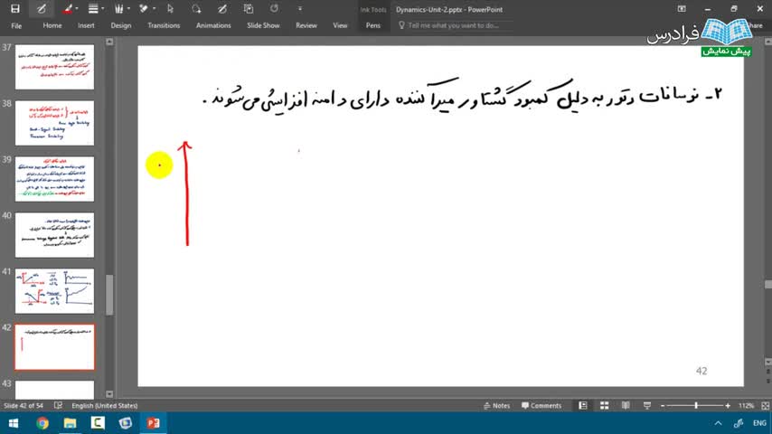Select the Pens tab under Ink Tools

pyautogui.click(x=373, y=25)
